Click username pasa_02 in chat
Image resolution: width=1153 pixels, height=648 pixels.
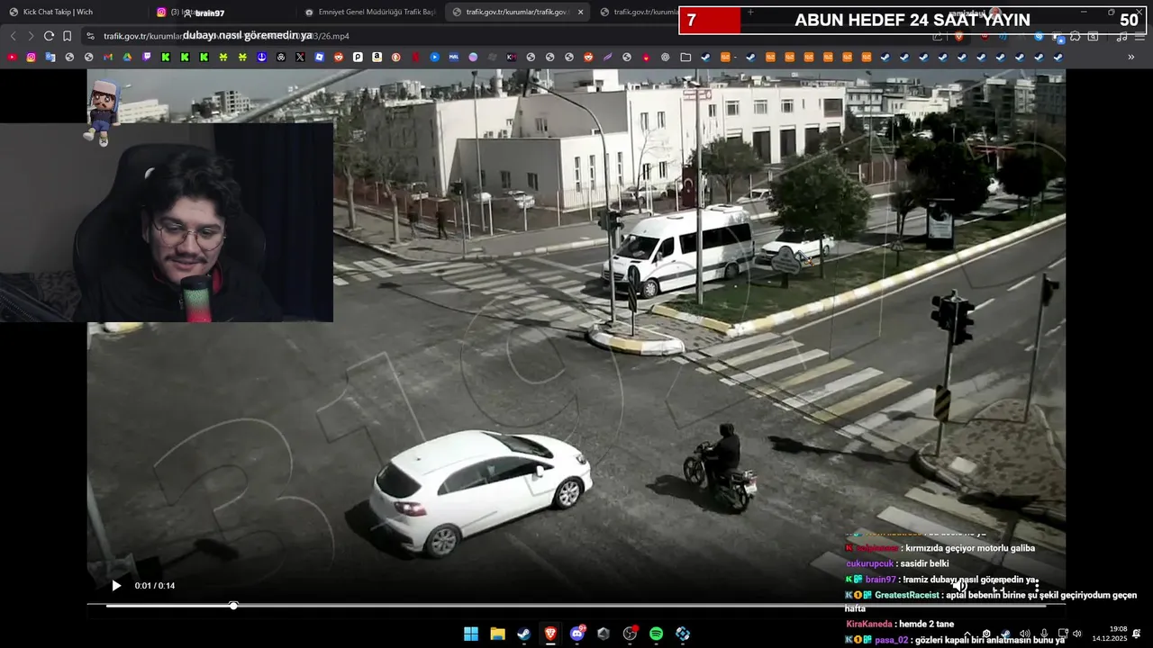pyautogui.click(x=891, y=640)
